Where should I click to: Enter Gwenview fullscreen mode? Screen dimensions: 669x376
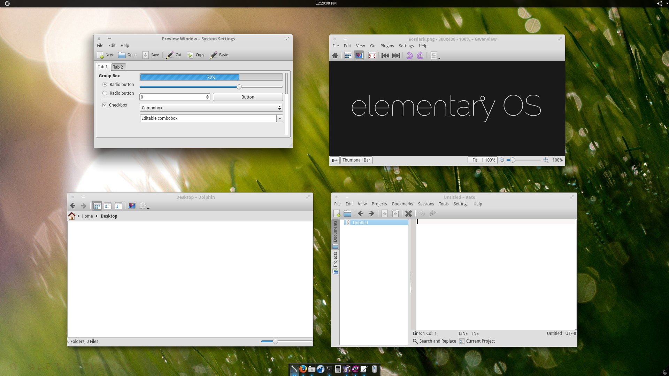pyautogui.click(x=372, y=55)
